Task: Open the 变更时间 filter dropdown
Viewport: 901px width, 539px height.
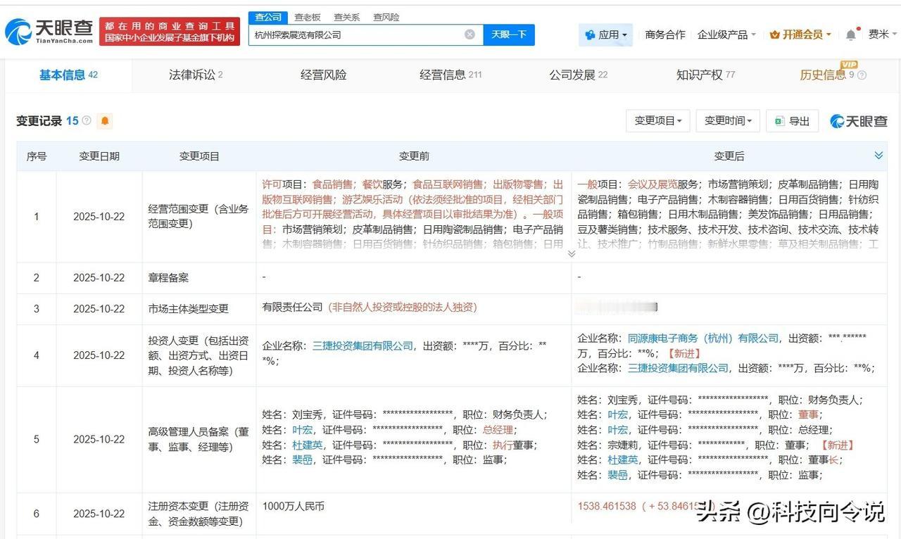Action: (727, 121)
